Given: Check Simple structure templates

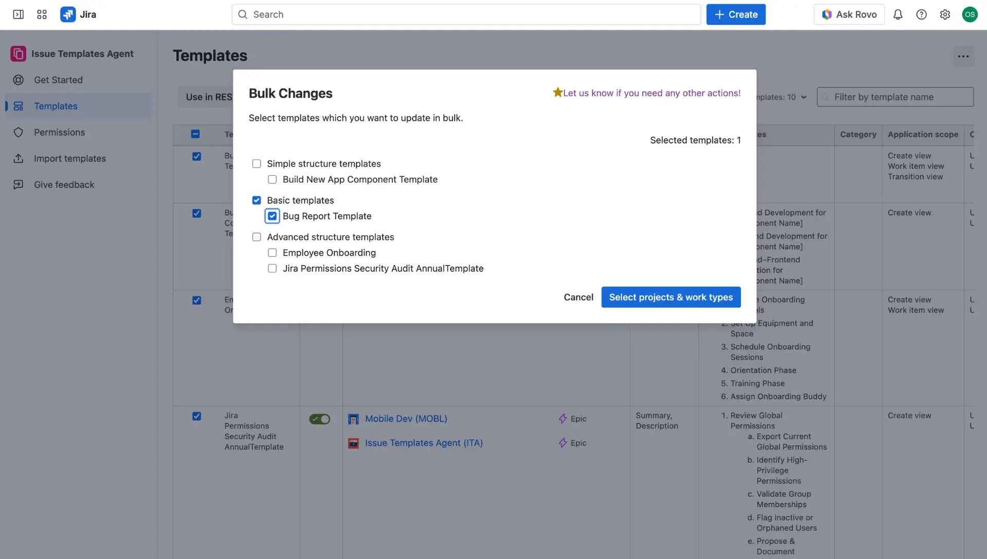Looking at the screenshot, I should (257, 163).
